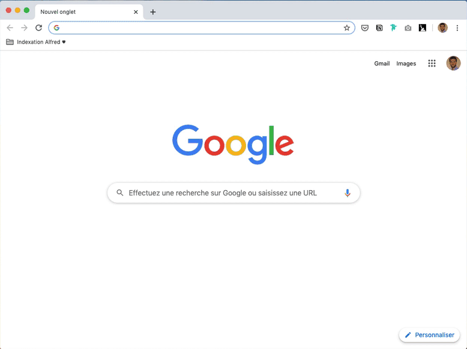The width and height of the screenshot is (467, 349).
Task: Open Chrome three-dot menu
Action: click(x=457, y=28)
